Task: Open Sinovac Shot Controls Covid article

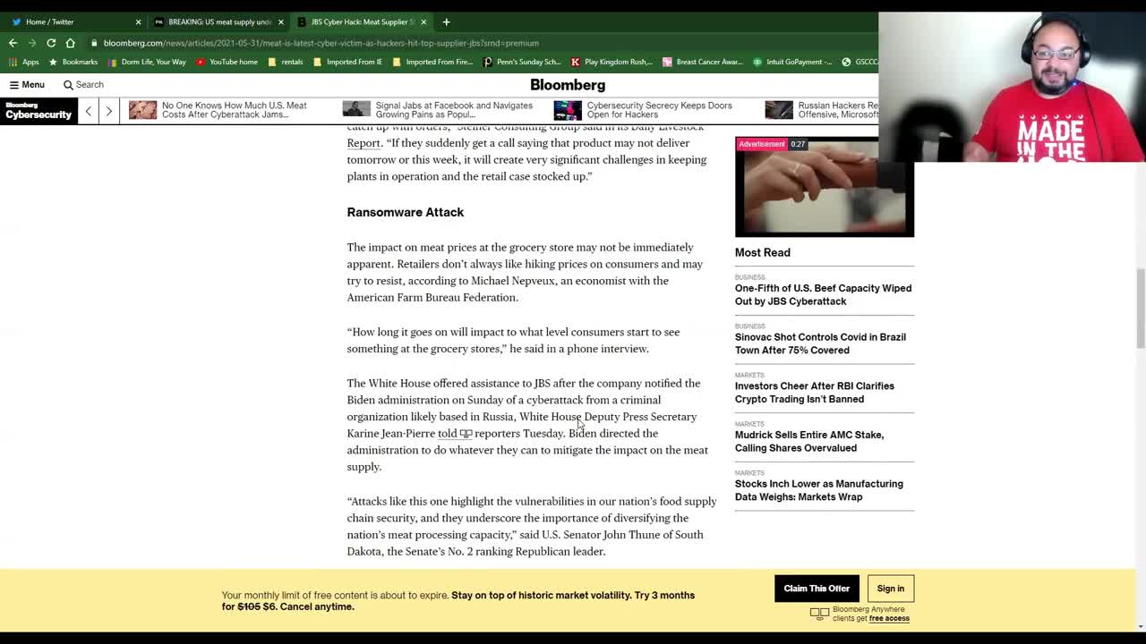Action: [820, 343]
